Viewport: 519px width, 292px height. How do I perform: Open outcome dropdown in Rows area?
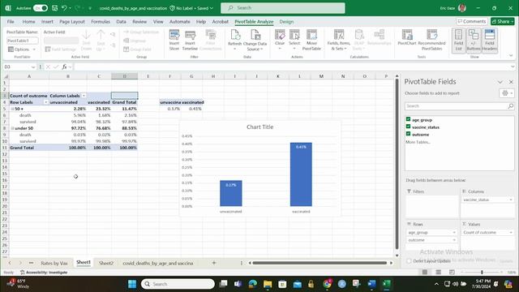pos(454,240)
